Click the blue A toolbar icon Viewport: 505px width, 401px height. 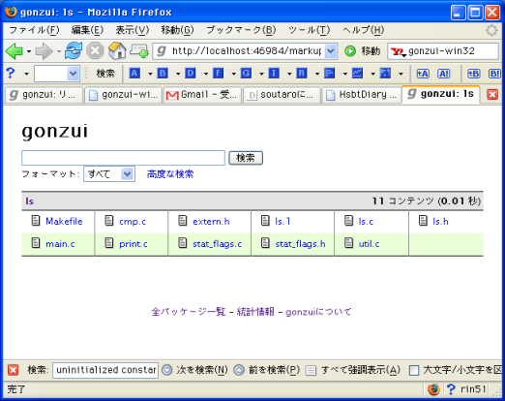(x=134, y=74)
